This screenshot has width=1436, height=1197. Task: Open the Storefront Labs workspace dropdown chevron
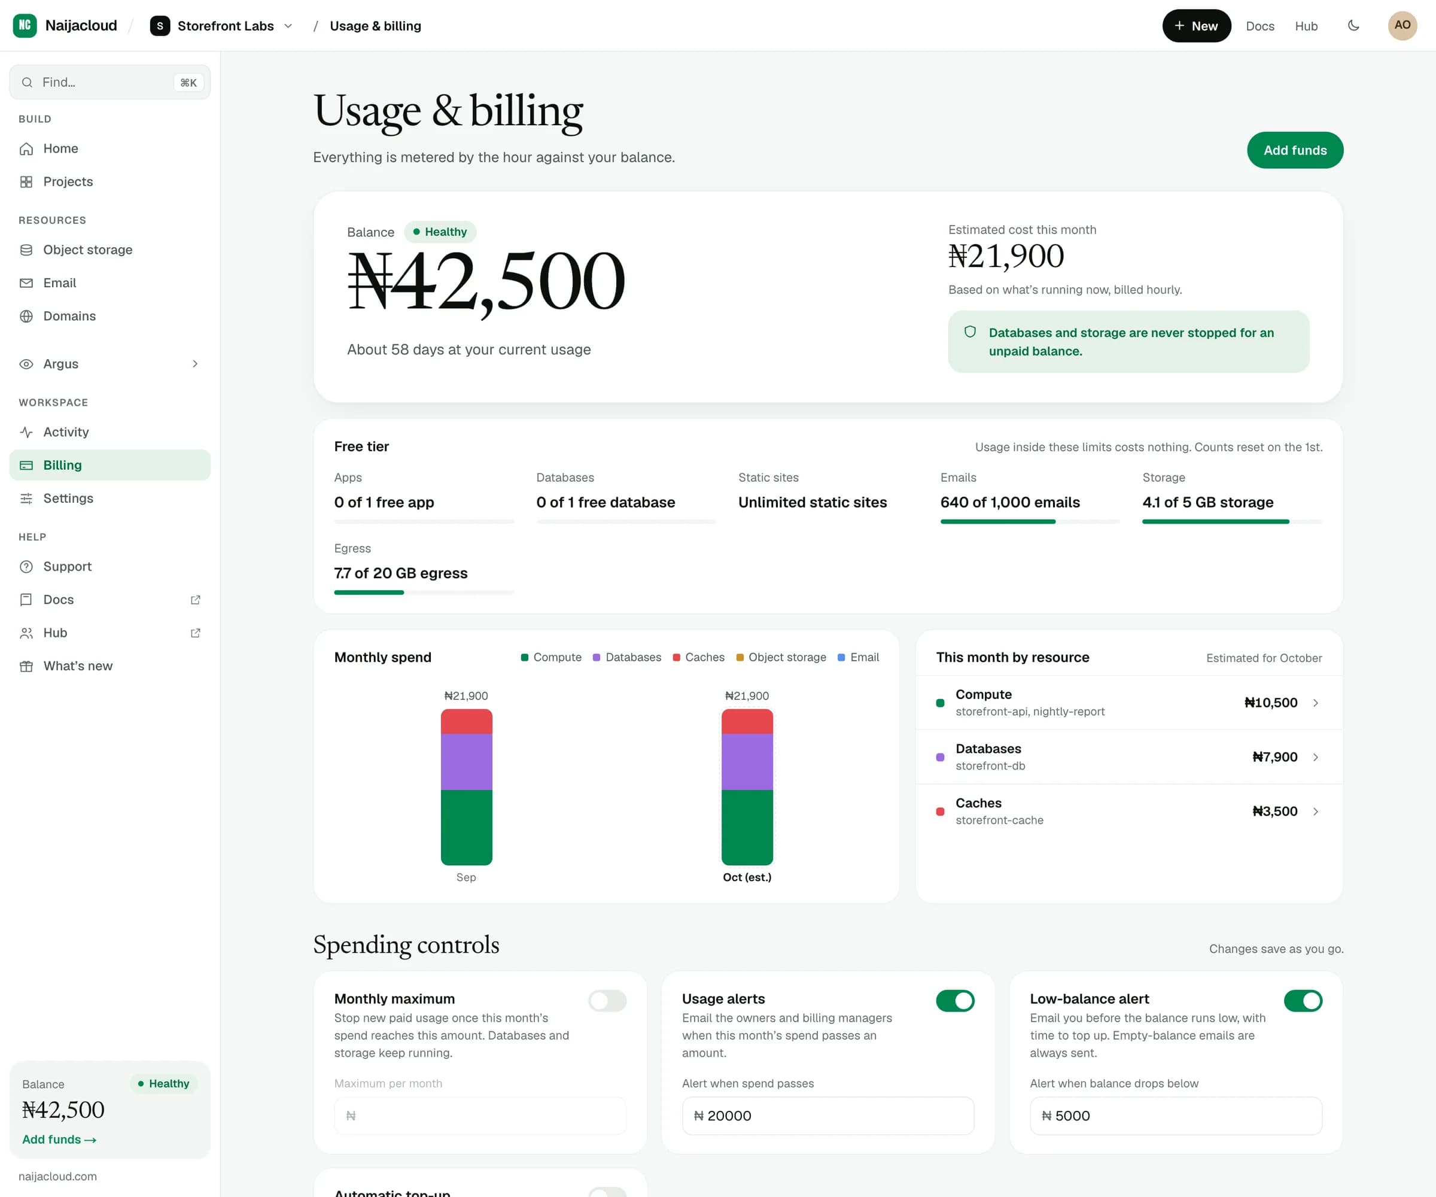pyautogui.click(x=288, y=26)
